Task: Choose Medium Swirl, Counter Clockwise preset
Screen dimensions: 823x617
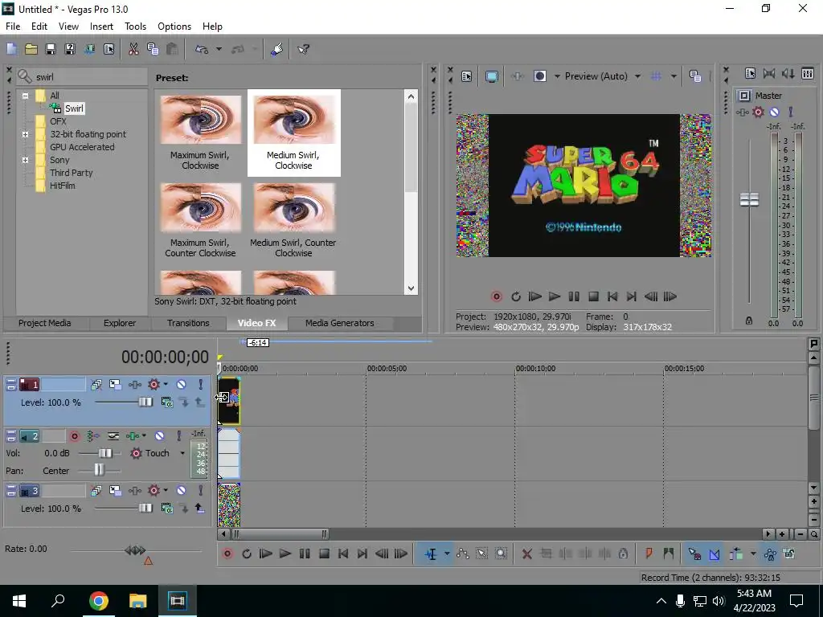Action: tap(293, 220)
